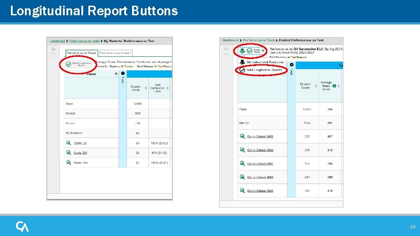Click the magnifier icon beside Demo School 9995

pos(242,136)
